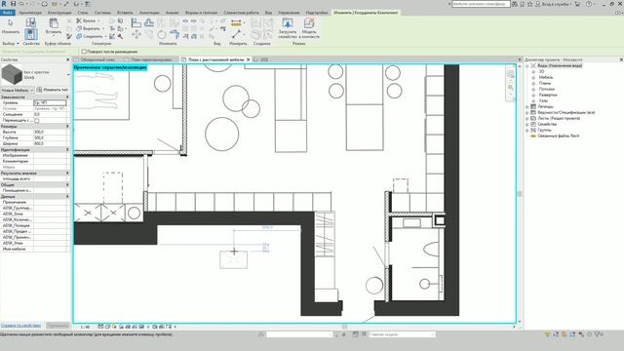Open the Type Selector dropdown arrow
Image resolution: width=624 pixels, height=351 pixels.
68,74
